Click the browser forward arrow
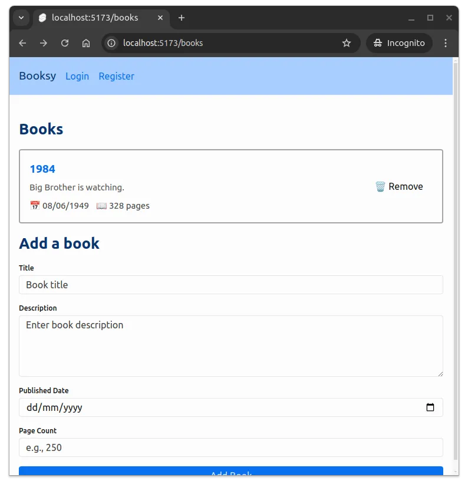This screenshot has width=468, height=494. [44, 43]
